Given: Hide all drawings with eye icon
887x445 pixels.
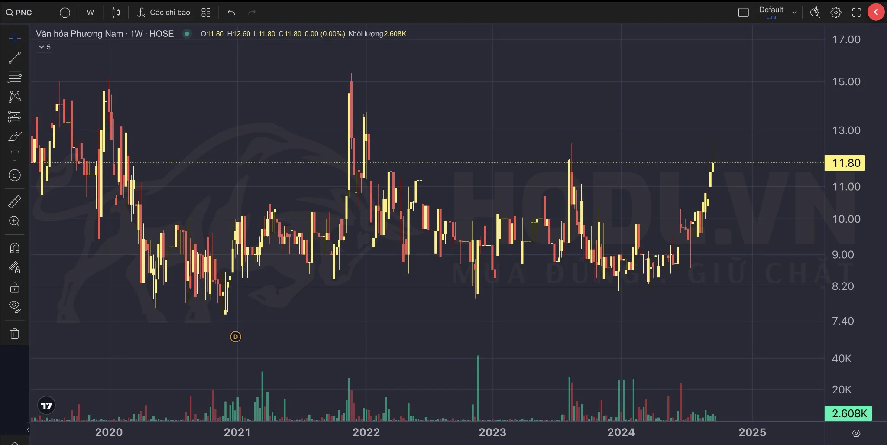Looking at the screenshot, I should point(14,306).
